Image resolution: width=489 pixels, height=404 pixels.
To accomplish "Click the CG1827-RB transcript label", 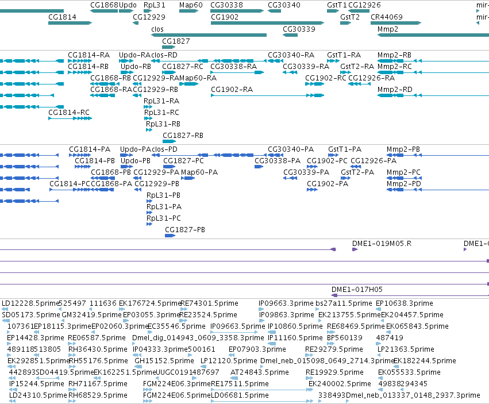I will click(x=183, y=136).
